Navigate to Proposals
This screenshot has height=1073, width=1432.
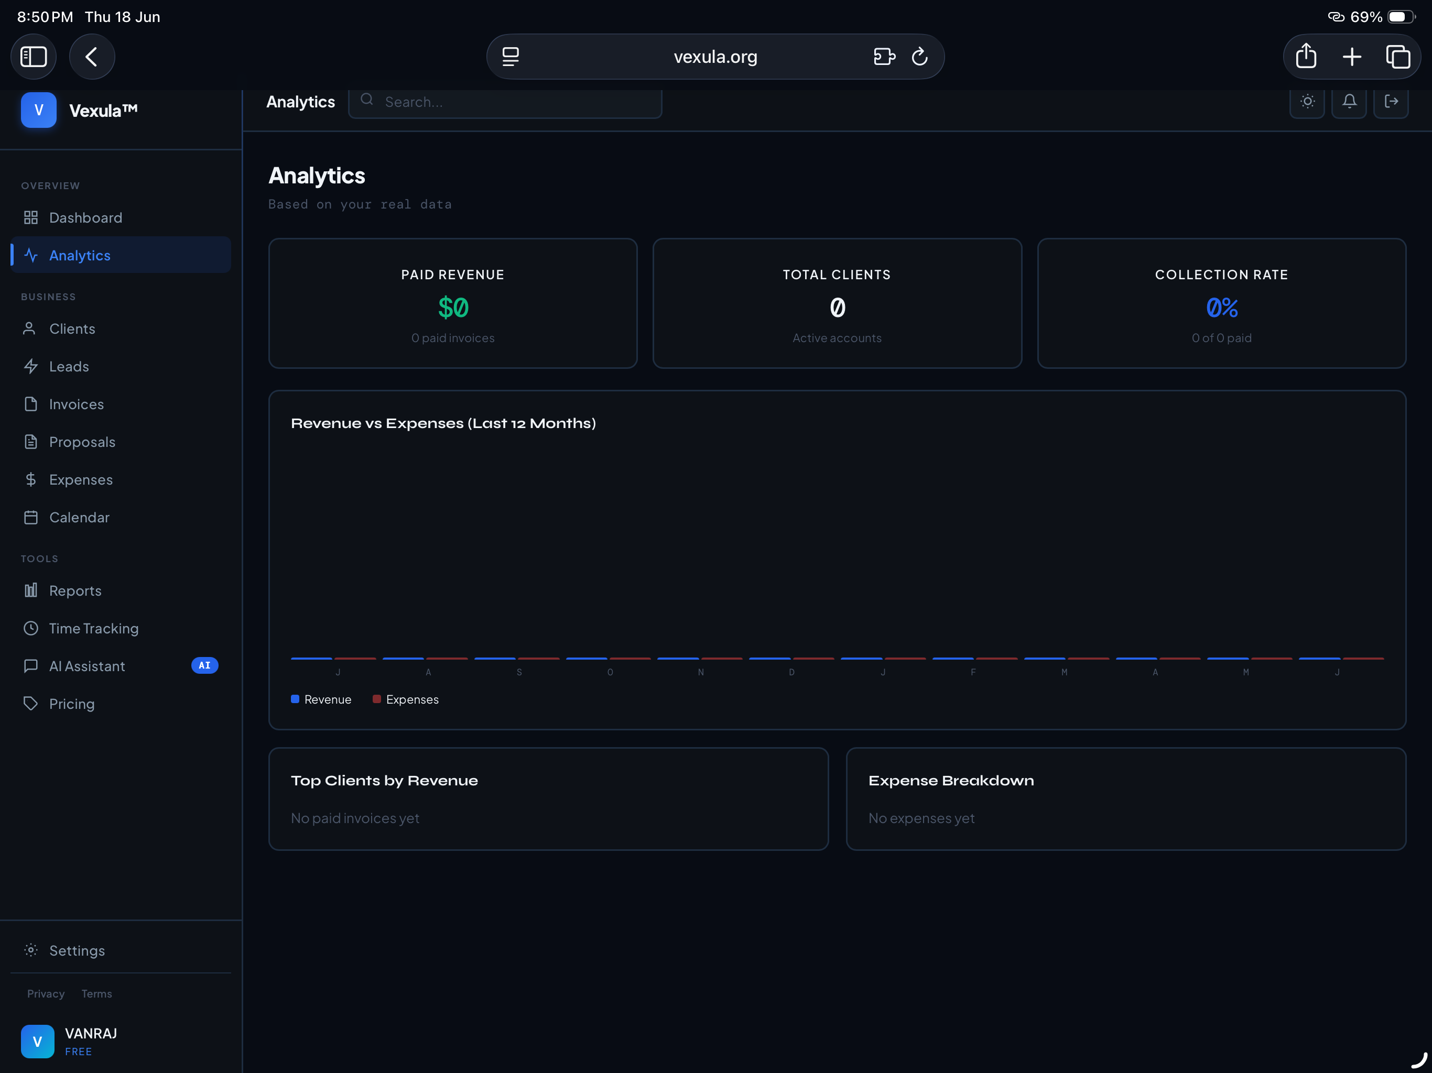tap(121, 442)
